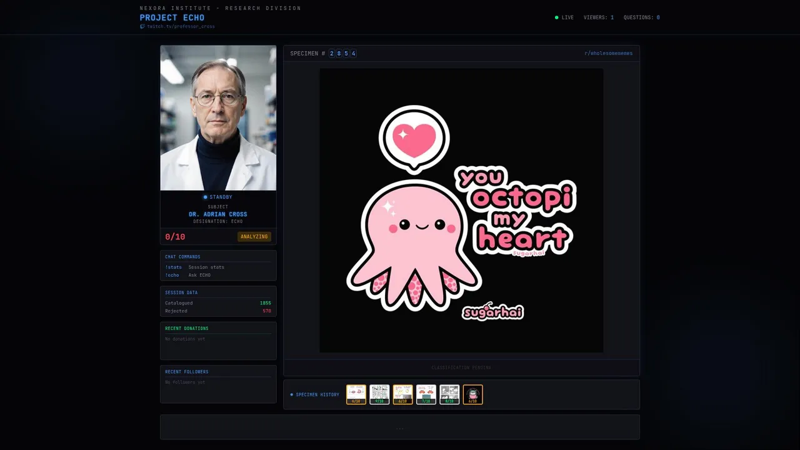This screenshot has height=450, width=800.
Task: Click the octopus meme specimen image
Action: click(461, 210)
